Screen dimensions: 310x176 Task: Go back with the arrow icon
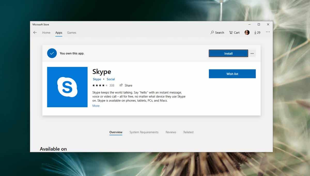[x=35, y=33]
